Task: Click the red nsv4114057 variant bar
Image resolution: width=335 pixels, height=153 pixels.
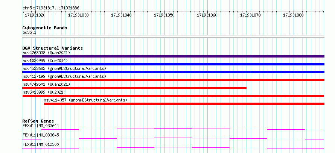Action: click(184, 104)
